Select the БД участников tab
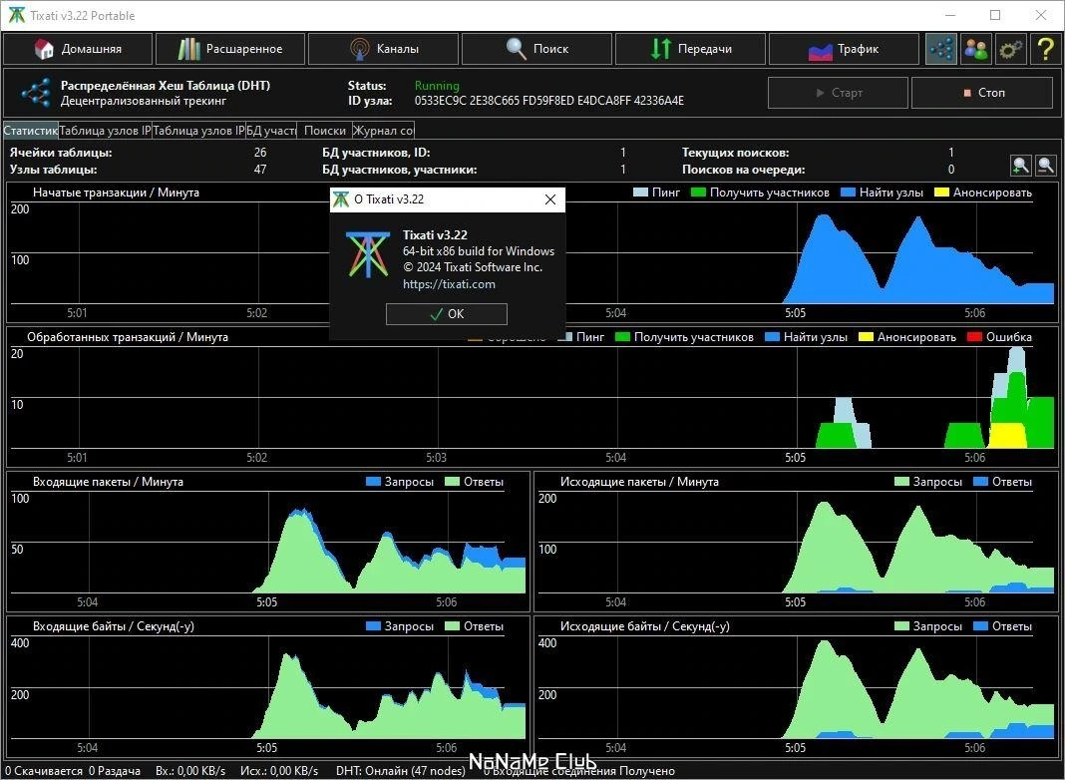This screenshot has height=780, width=1065. (x=271, y=131)
